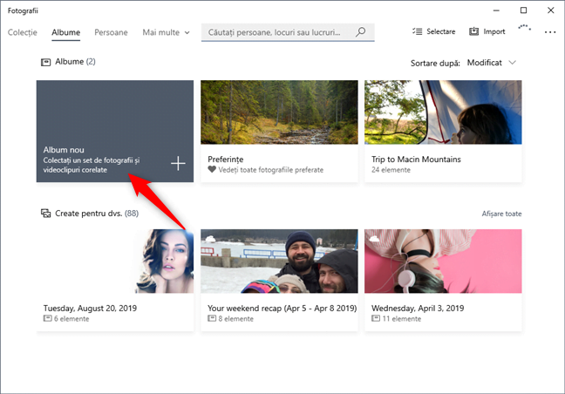This screenshot has width=565, height=394.
Task: Click the Wednesday, April 3, 2019 title
Action: pos(418,309)
